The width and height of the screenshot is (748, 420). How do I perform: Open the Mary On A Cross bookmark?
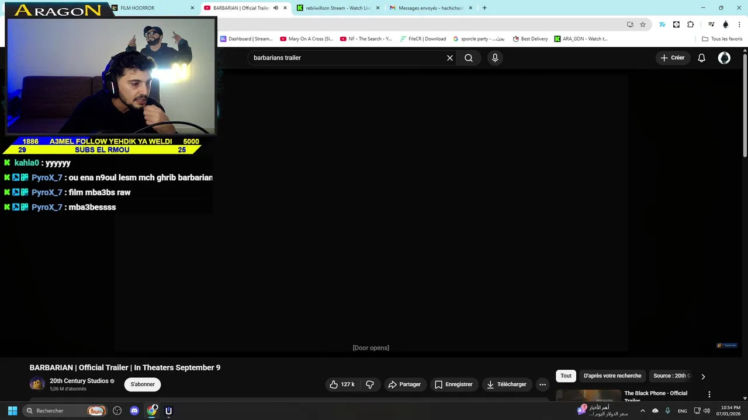click(306, 39)
